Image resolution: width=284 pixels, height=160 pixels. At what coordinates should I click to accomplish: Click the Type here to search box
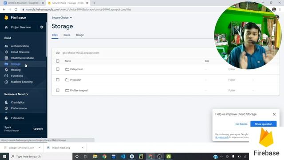click(x=40, y=156)
